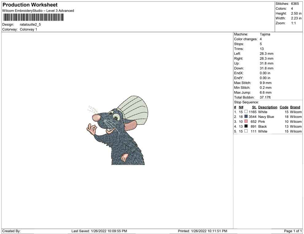The width and height of the screenshot is (304, 234).
Task: Click the barcode under Wilcom EmbroideryStudio
Action: 33,17
